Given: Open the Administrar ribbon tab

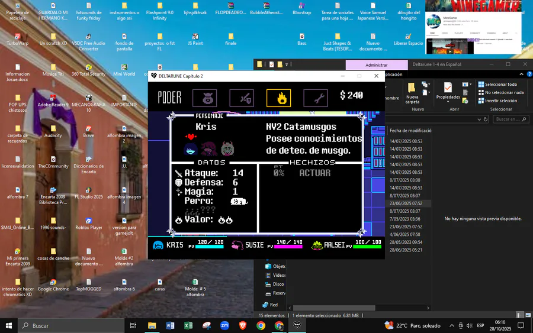Looking at the screenshot, I should tap(377, 65).
